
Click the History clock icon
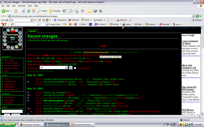[64, 11]
